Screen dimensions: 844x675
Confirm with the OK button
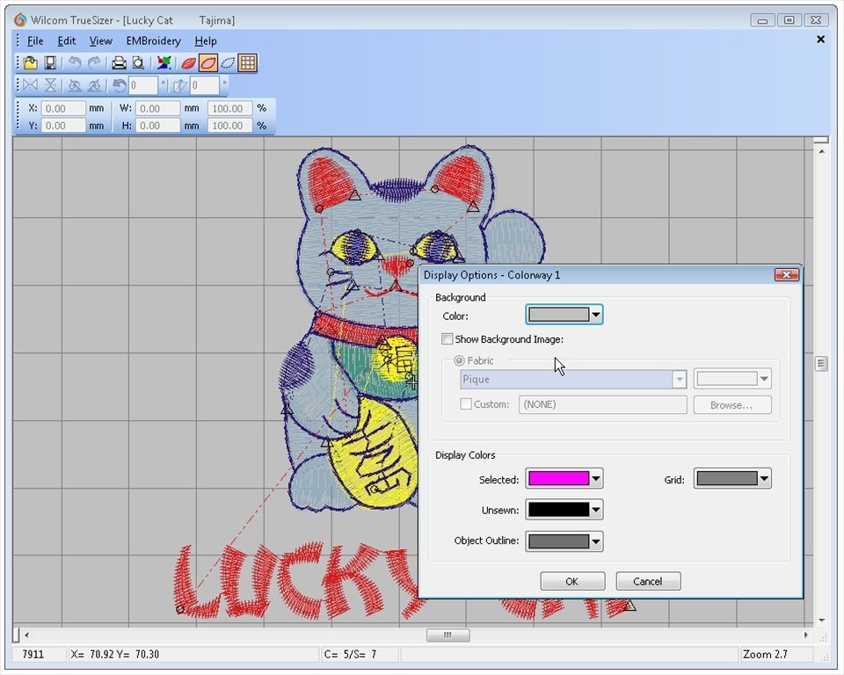point(572,581)
